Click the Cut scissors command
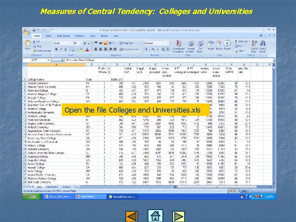 pos(37,42)
